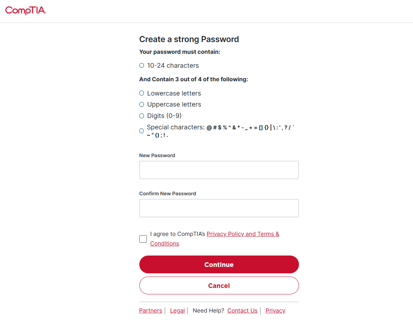Viewport: 413px width, 335px height.
Task: Open the Legal footer link
Action: (x=177, y=311)
